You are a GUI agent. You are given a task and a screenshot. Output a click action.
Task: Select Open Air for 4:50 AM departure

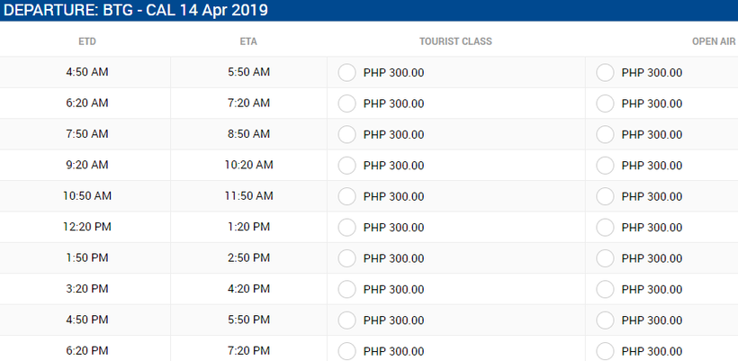(605, 73)
